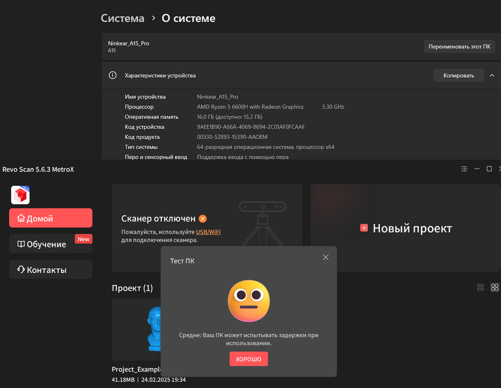The height and width of the screenshot is (388, 501).
Task: Click the Система breadcrumb in Settings
Action: pyautogui.click(x=123, y=18)
